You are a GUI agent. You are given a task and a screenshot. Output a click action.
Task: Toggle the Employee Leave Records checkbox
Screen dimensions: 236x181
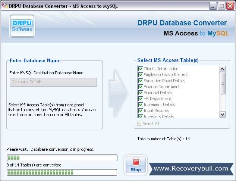point(141,75)
